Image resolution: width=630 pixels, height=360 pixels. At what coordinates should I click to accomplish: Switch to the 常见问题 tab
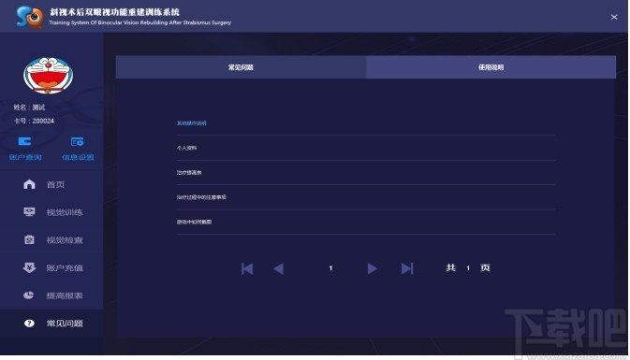pos(242,67)
